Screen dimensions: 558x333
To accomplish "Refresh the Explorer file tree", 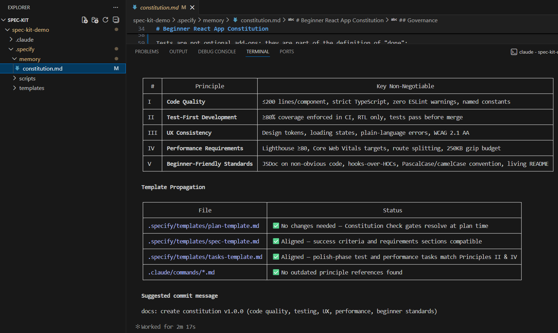I will pyautogui.click(x=105, y=20).
